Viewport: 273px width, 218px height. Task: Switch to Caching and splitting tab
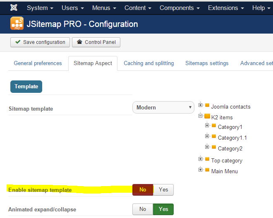[148, 63]
